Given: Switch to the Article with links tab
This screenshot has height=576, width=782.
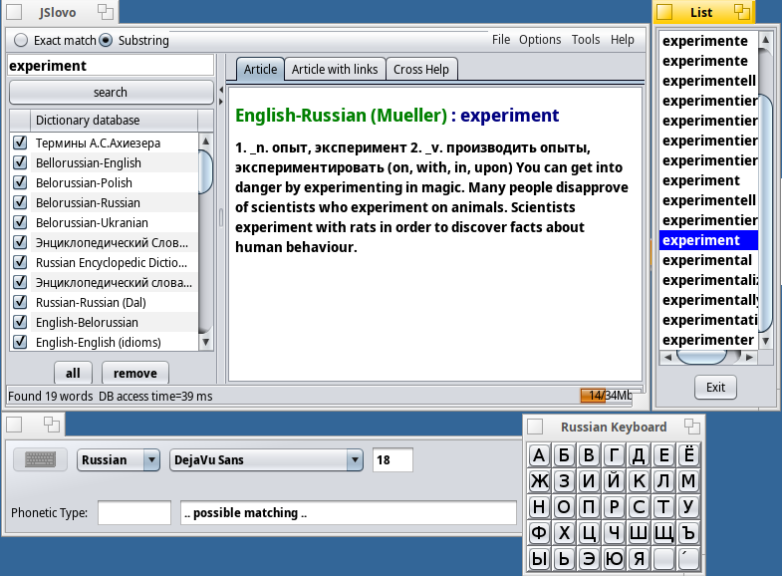Looking at the screenshot, I should click(x=335, y=70).
